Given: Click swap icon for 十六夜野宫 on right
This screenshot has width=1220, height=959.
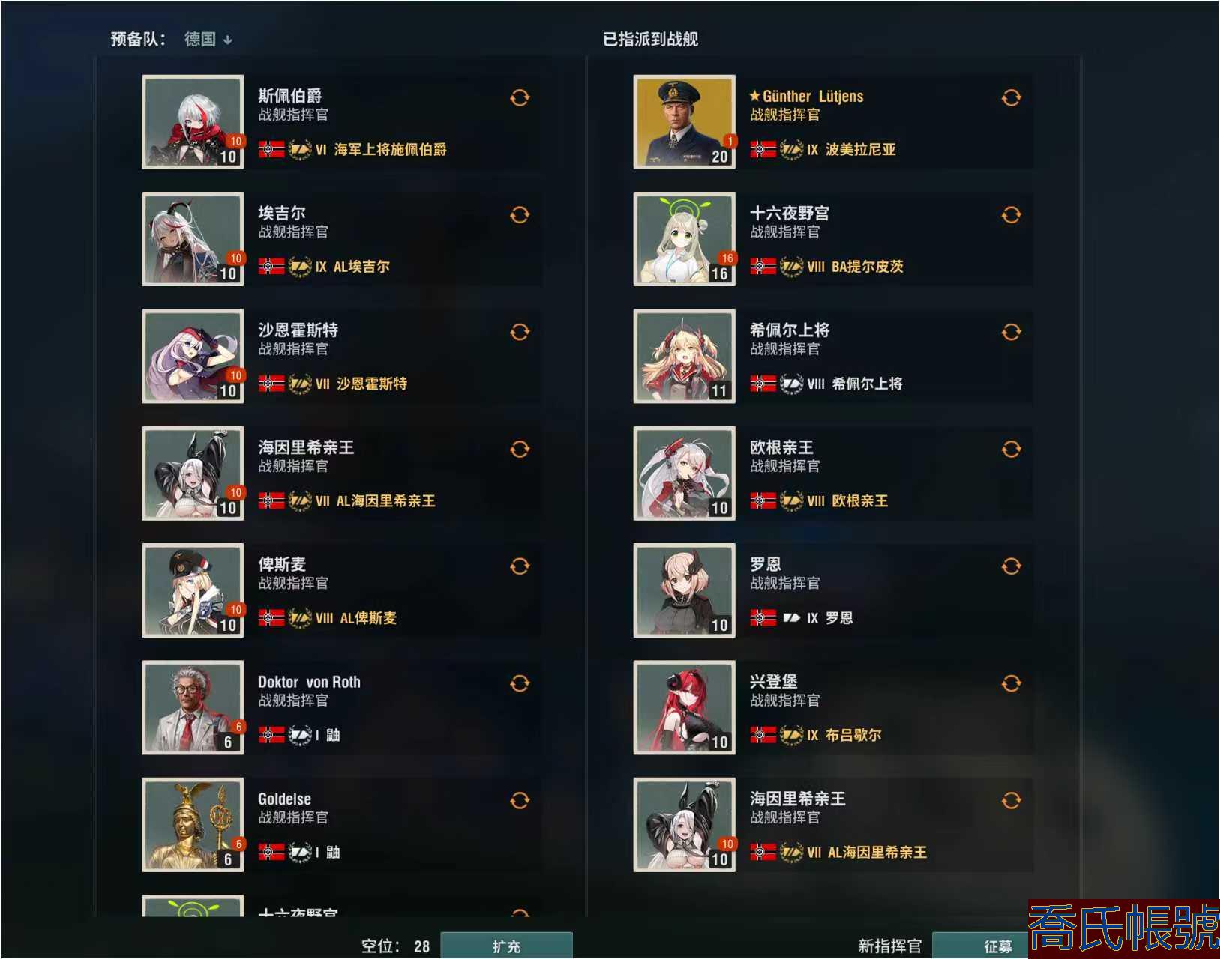Looking at the screenshot, I should click(1011, 215).
